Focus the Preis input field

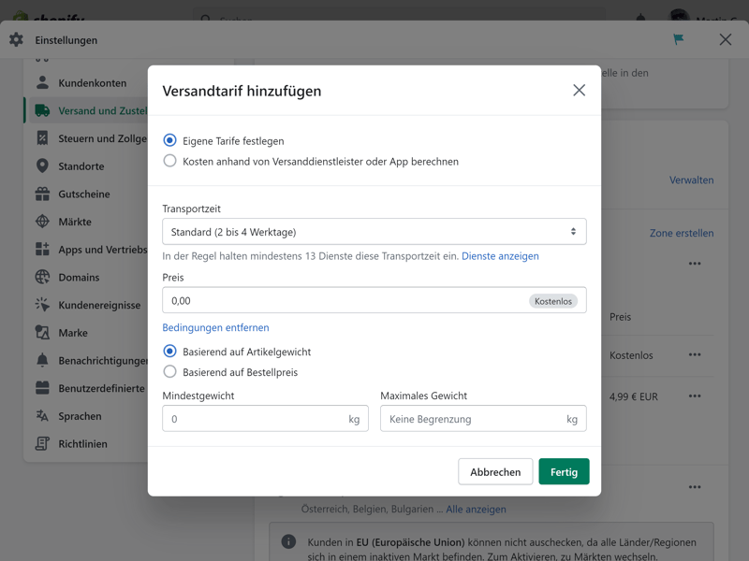(374, 300)
